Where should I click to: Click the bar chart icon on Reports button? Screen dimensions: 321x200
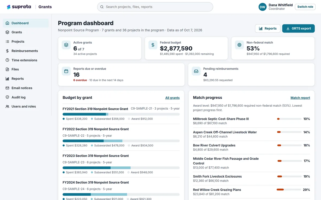tap(261, 29)
